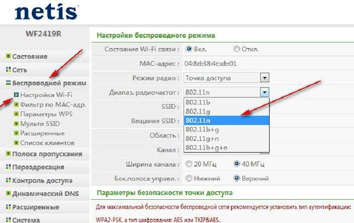This screenshot has width=354, height=223.
Task: Collapse Беспроводной режим via its minus icon
Action: [x=9, y=83]
